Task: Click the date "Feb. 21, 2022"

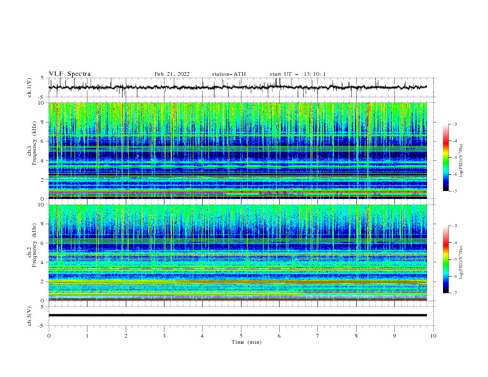Action: (x=172, y=74)
